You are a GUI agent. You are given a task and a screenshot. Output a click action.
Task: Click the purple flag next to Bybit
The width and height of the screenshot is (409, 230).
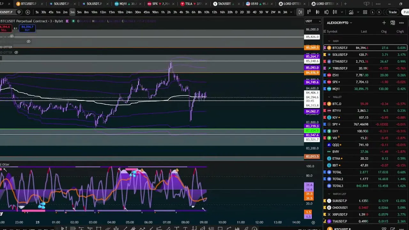67,21
